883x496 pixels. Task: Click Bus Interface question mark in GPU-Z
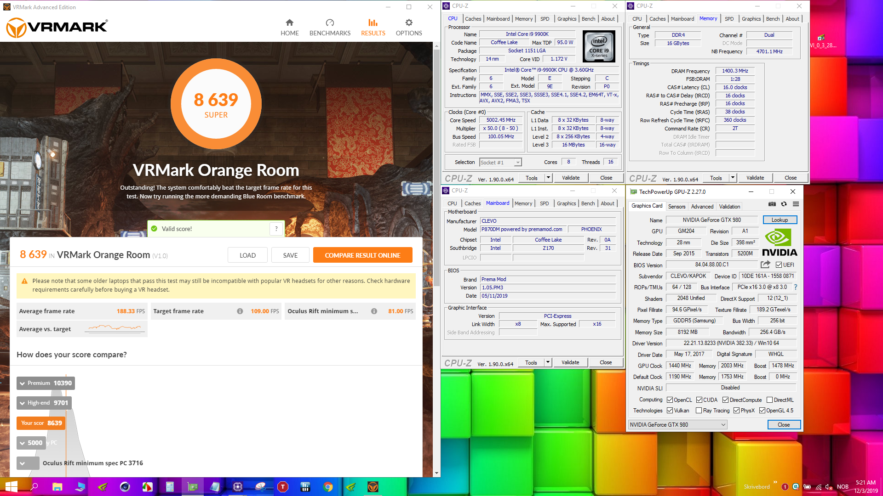(x=796, y=287)
